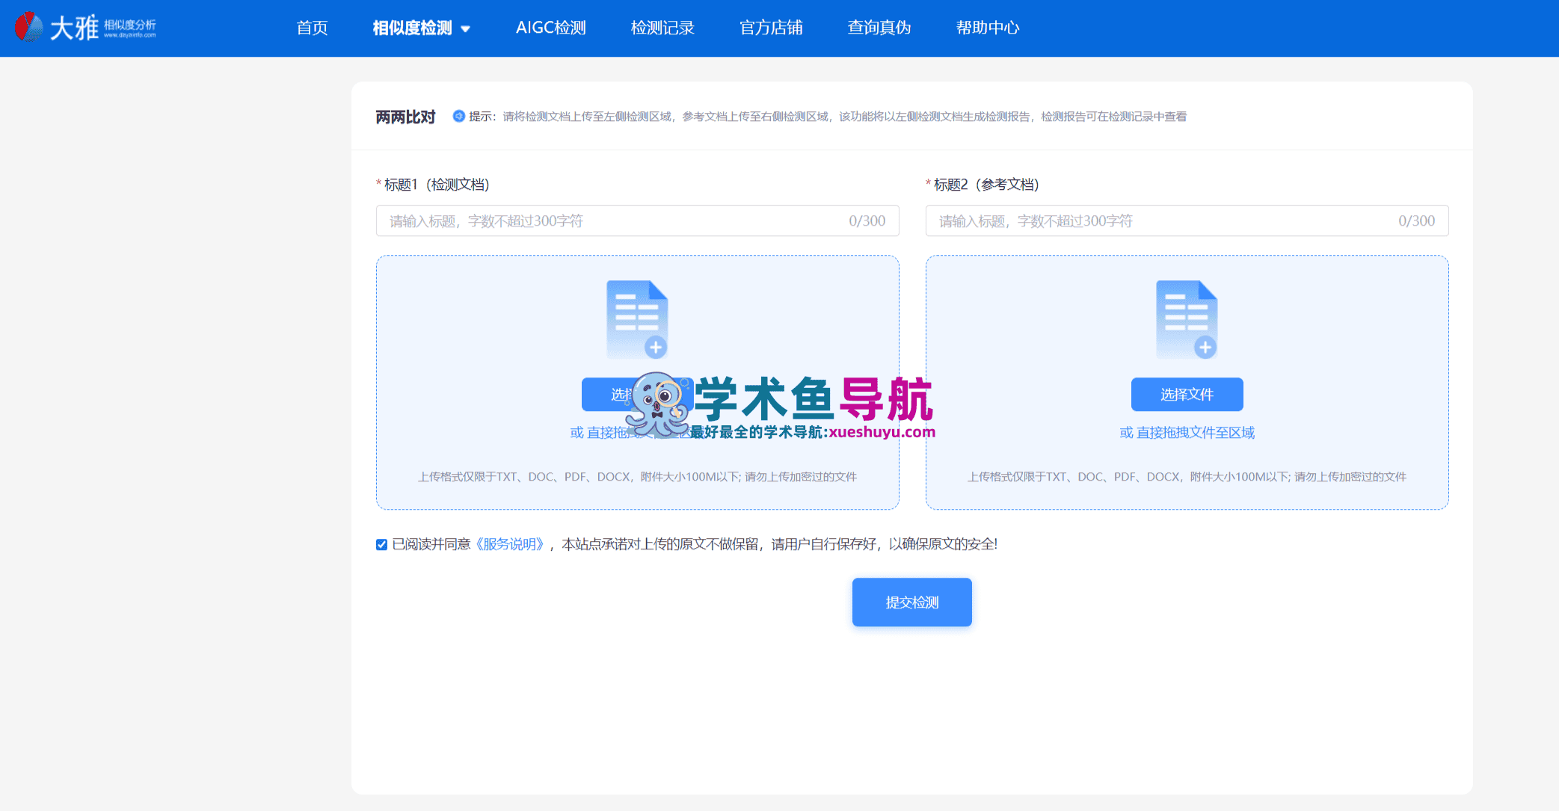
Task: Expand the 相似度检测 dropdown arrow
Action: tap(465, 29)
